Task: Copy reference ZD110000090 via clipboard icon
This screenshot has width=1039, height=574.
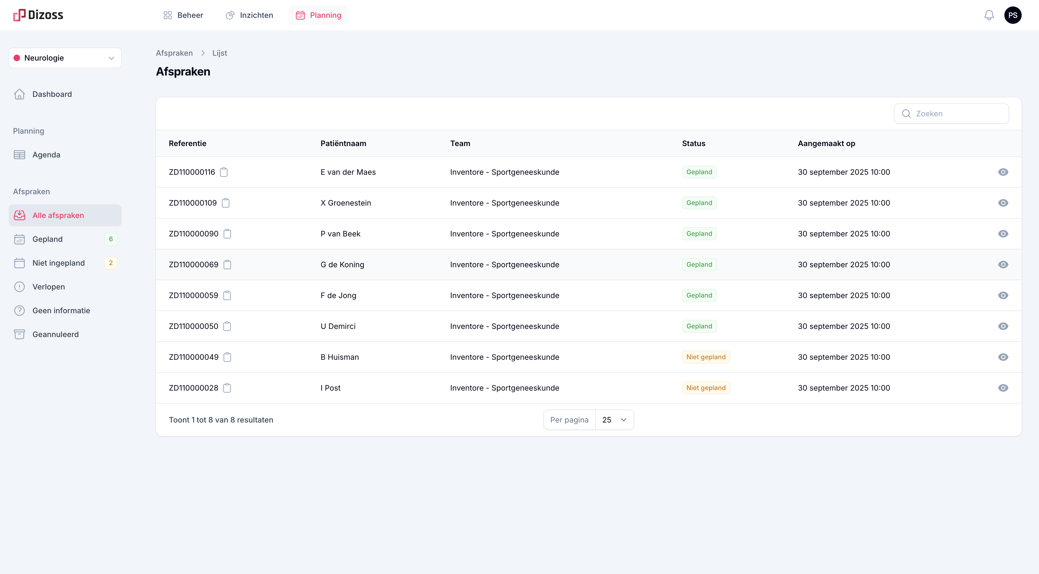Action: pyautogui.click(x=227, y=234)
